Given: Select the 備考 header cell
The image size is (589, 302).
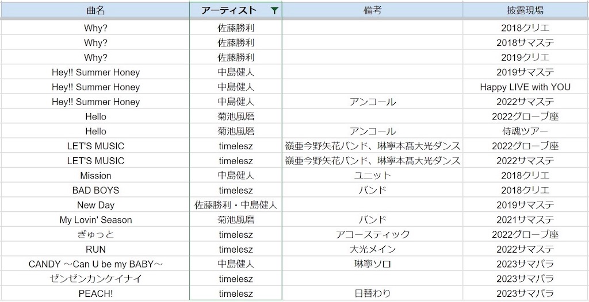Looking at the screenshot, I should [372, 10].
